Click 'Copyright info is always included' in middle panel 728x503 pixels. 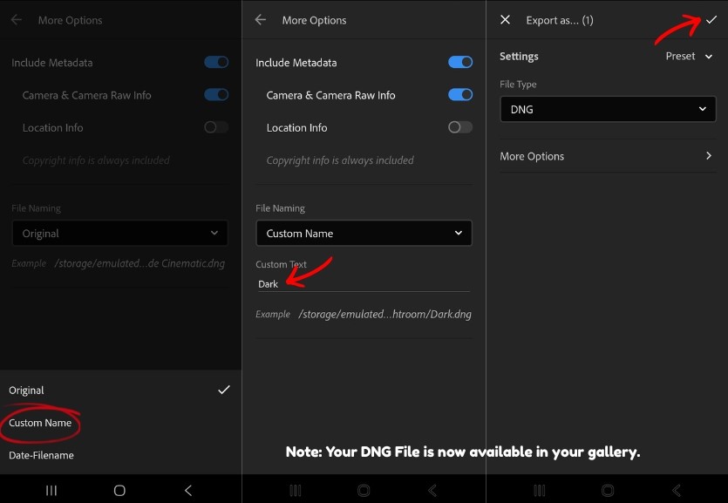pos(340,160)
